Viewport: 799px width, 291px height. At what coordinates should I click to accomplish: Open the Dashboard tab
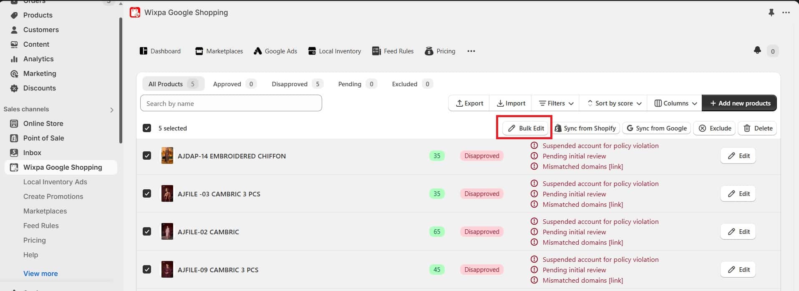[x=160, y=51]
